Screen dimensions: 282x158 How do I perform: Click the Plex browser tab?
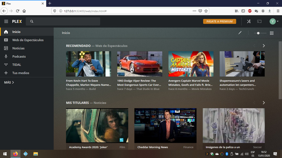point(23,3)
